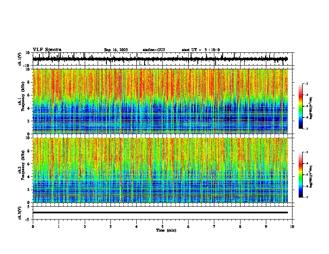
Task: Click the "Time (min)" axis label
Action: tap(166, 230)
